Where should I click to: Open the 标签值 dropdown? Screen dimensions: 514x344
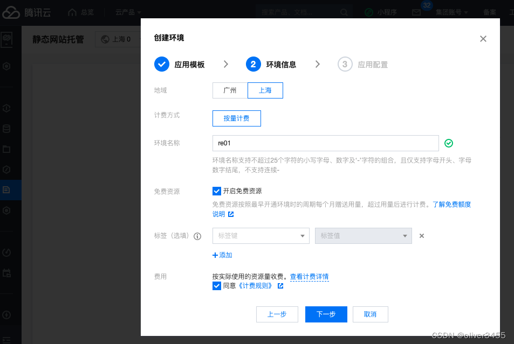coord(363,236)
